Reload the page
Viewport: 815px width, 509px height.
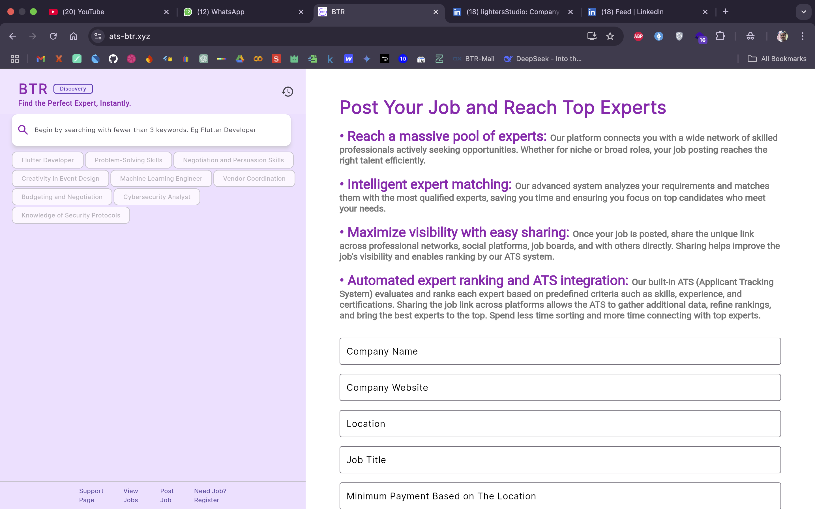click(x=53, y=36)
